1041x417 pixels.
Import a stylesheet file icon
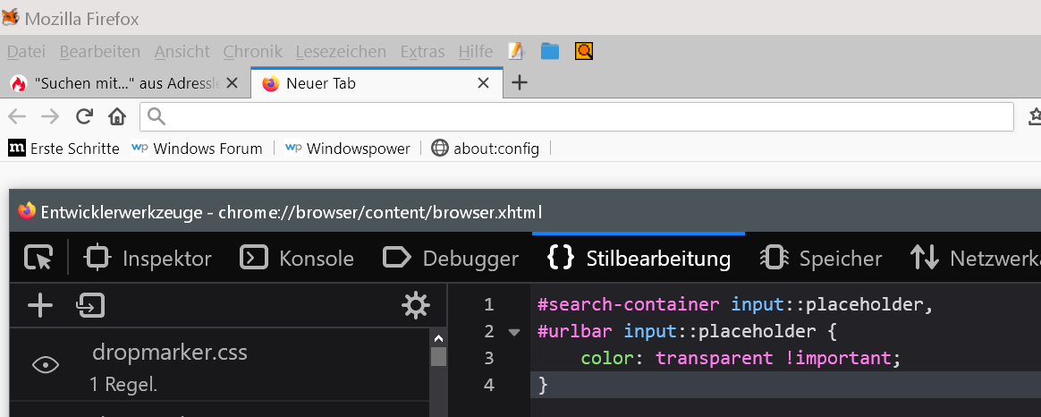pos(90,306)
